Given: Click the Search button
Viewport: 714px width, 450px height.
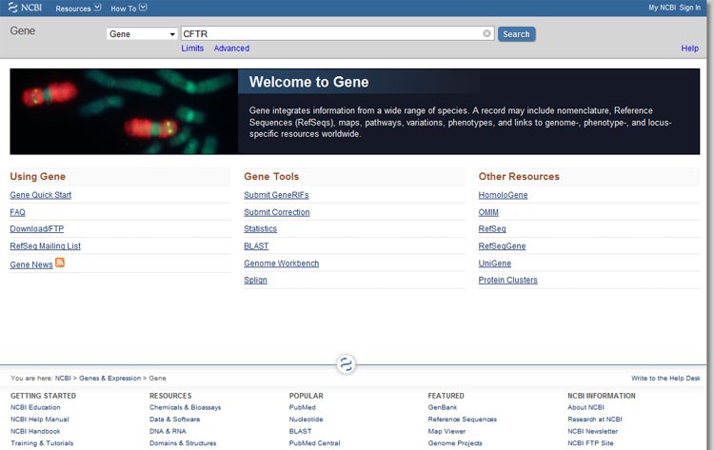Looking at the screenshot, I should [x=516, y=34].
